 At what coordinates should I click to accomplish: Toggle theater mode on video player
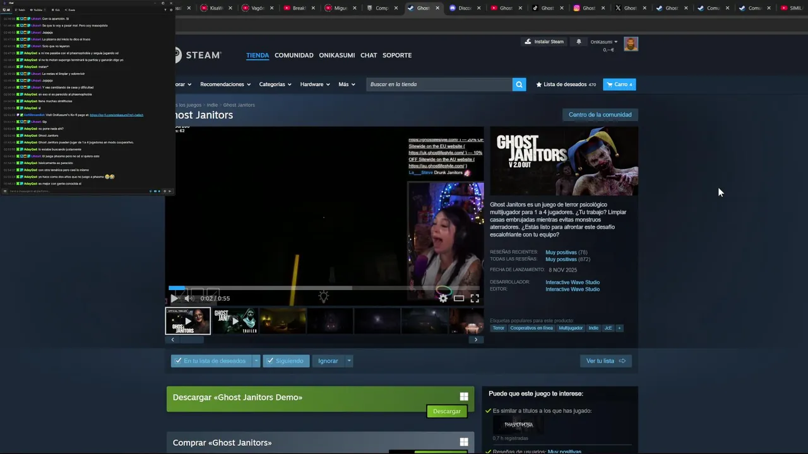click(459, 298)
